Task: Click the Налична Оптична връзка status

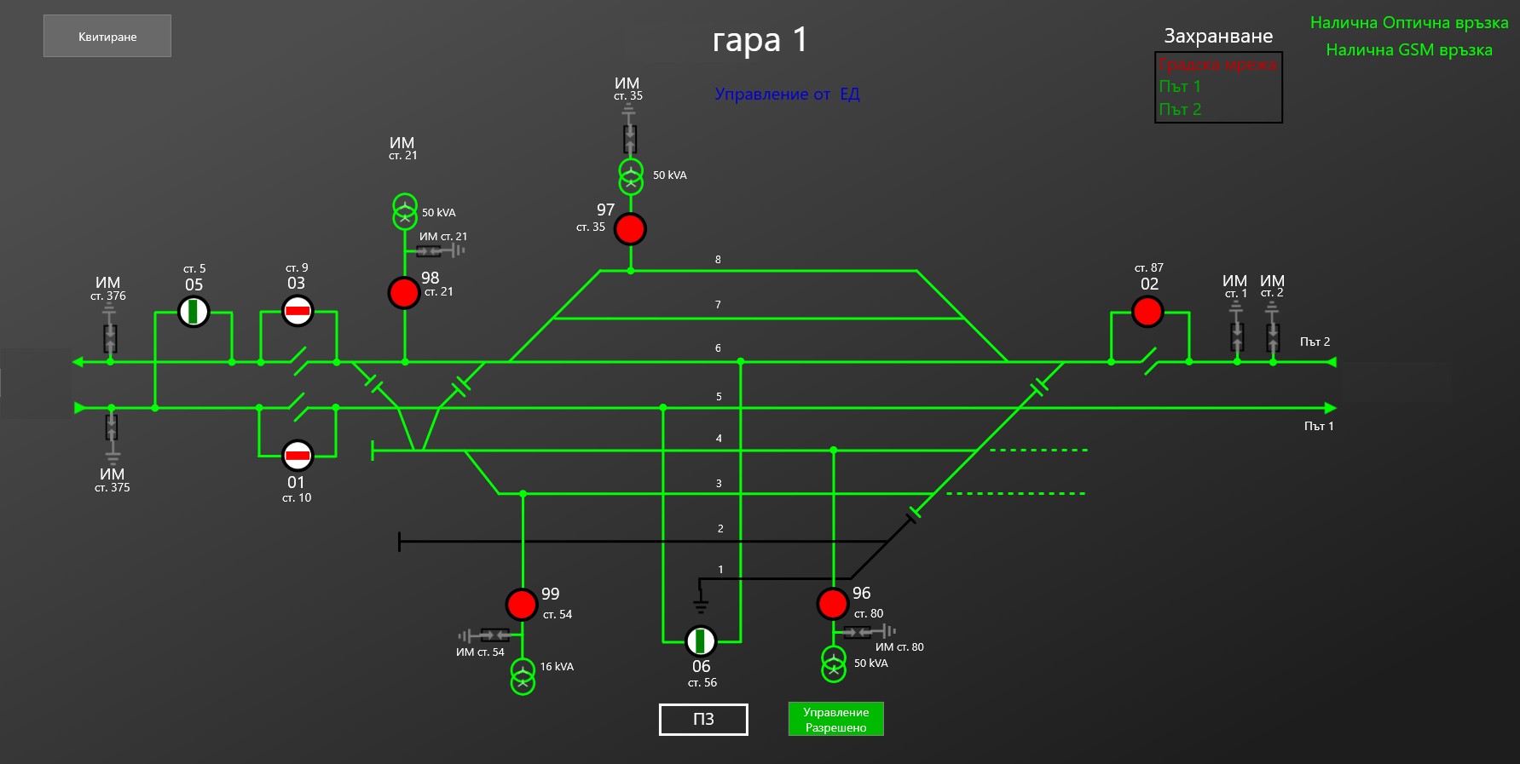Action: click(1408, 23)
